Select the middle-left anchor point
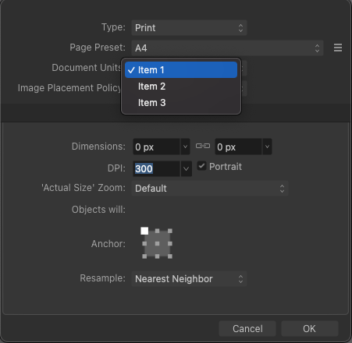This screenshot has height=343, width=352. click(144, 244)
